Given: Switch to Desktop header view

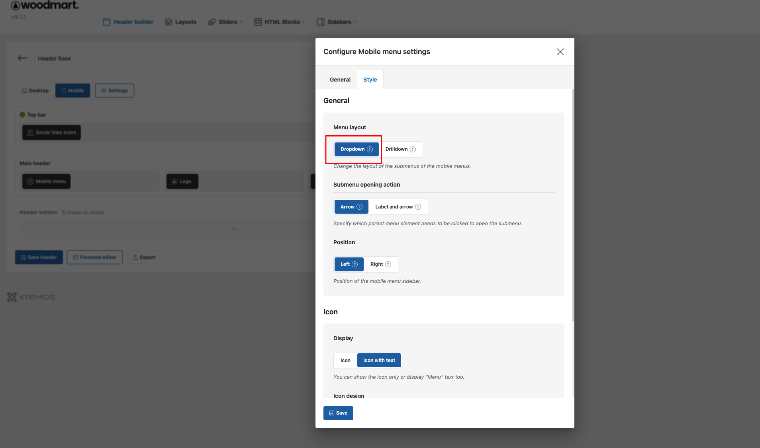Looking at the screenshot, I should point(35,91).
